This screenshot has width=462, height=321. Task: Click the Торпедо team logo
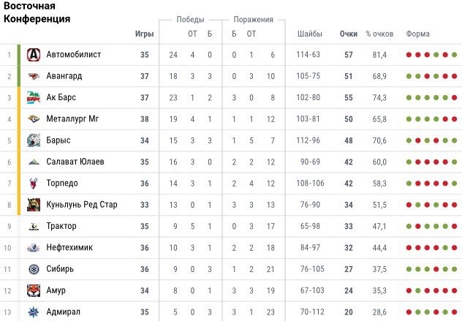click(33, 184)
